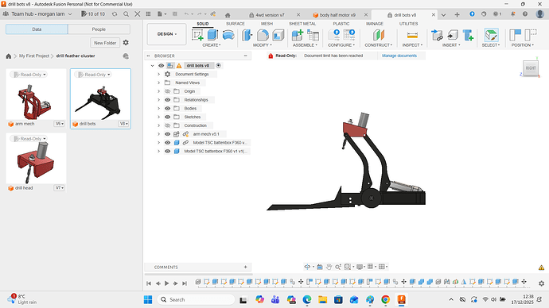Toggle visibility of Construction folder
Viewport: 549px width, 308px height.
pyautogui.click(x=167, y=125)
